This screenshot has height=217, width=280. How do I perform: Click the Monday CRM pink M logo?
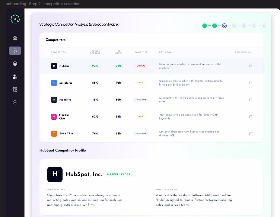(54, 117)
